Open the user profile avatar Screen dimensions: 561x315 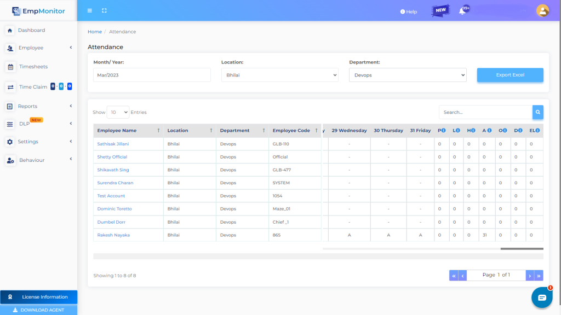click(542, 11)
